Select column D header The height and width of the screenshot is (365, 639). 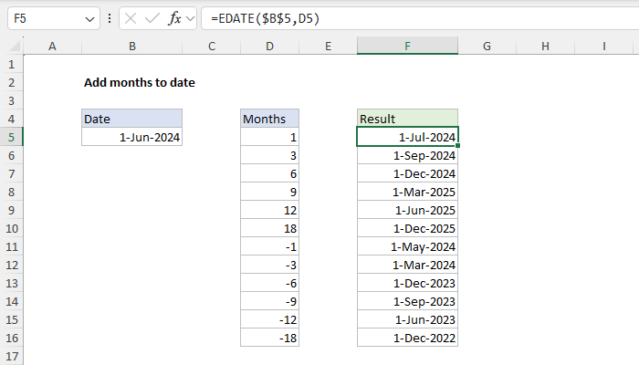click(x=270, y=46)
